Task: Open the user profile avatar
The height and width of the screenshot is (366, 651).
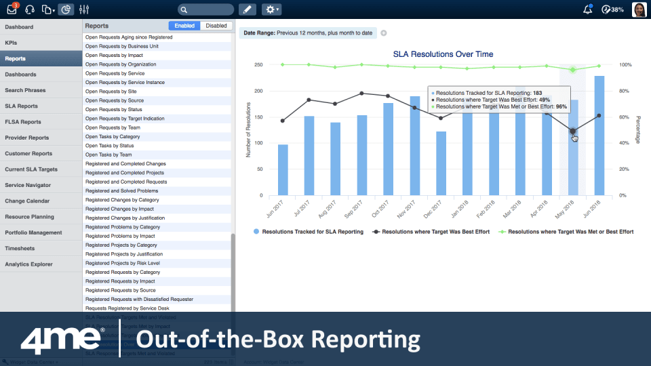Action: point(638,9)
